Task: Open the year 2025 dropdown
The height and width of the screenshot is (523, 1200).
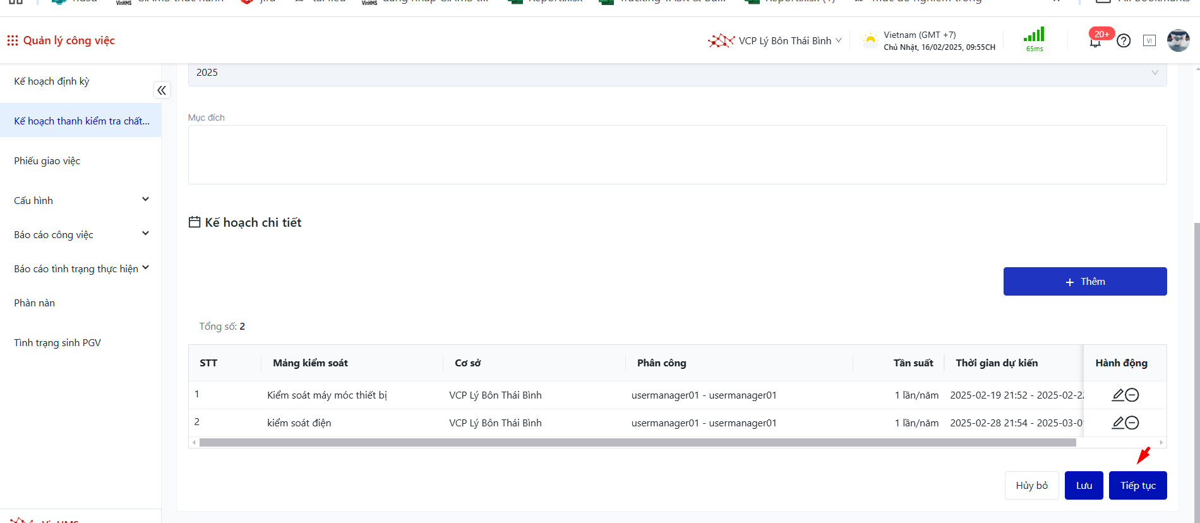Action: (x=677, y=73)
